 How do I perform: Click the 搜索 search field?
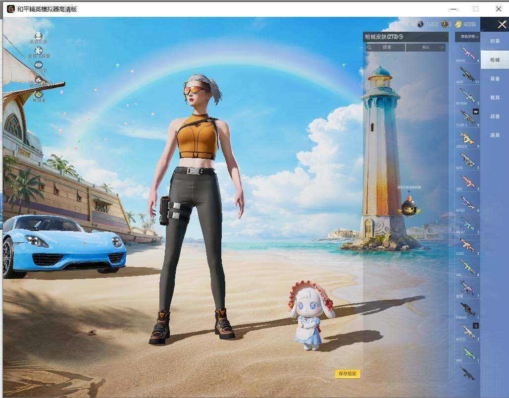click(x=385, y=48)
